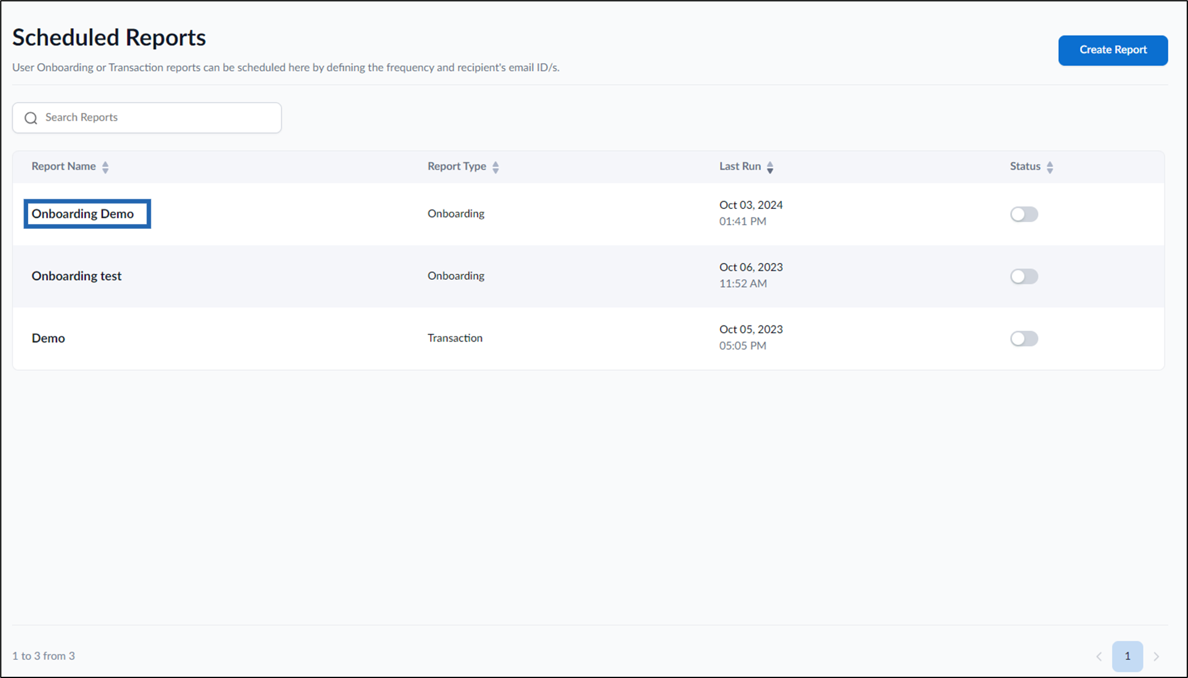This screenshot has width=1188, height=678.
Task: Click Oct 05, 2023 last run date
Action: (x=751, y=329)
